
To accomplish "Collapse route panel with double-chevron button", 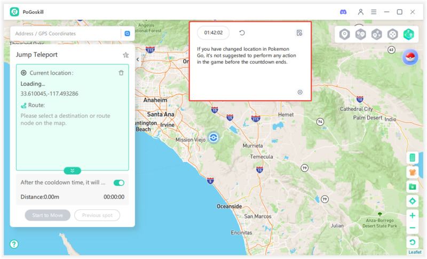I will [x=73, y=171].
